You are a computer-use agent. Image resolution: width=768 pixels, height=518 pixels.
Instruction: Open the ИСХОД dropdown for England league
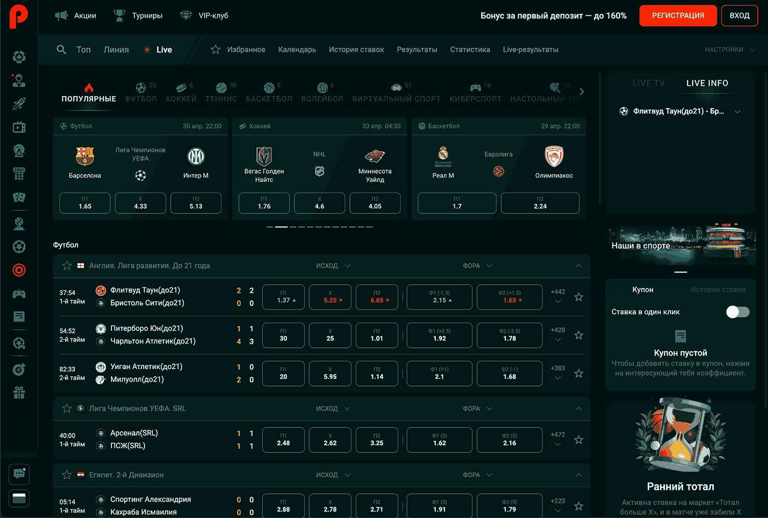click(333, 266)
